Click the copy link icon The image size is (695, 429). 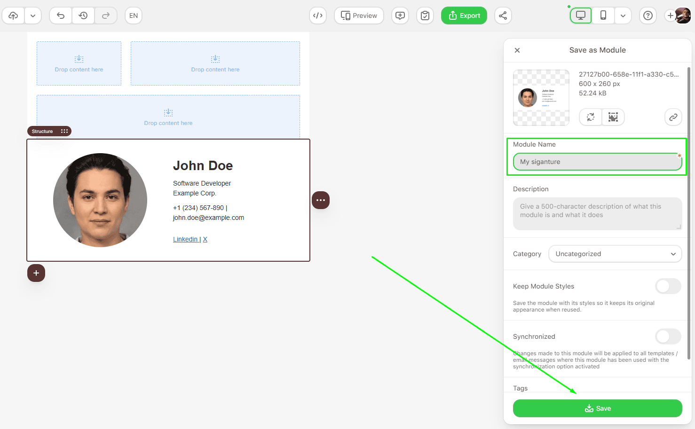click(x=673, y=117)
